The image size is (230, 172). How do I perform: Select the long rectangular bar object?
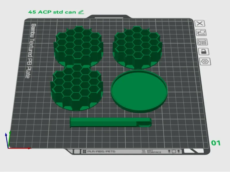click(111, 122)
